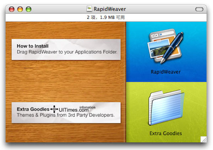Click the 'Extra Goodies' note heading

(x=33, y=109)
